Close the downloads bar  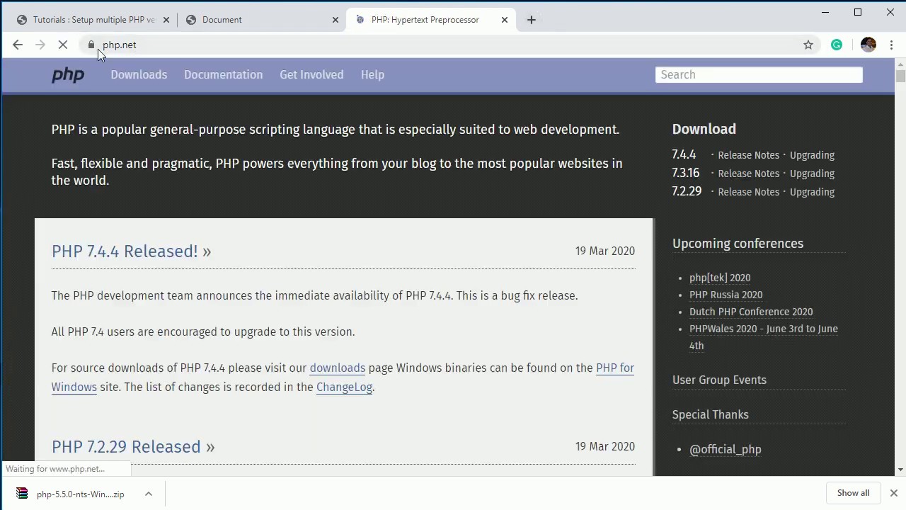pyautogui.click(x=894, y=493)
